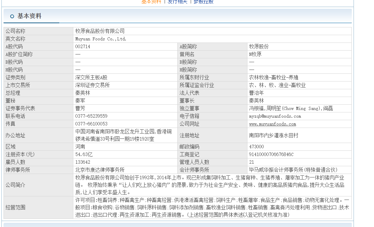Click the A股简称 value 牧原股份
This screenshot has width=374, height=227.
click(x=259, y=47)
